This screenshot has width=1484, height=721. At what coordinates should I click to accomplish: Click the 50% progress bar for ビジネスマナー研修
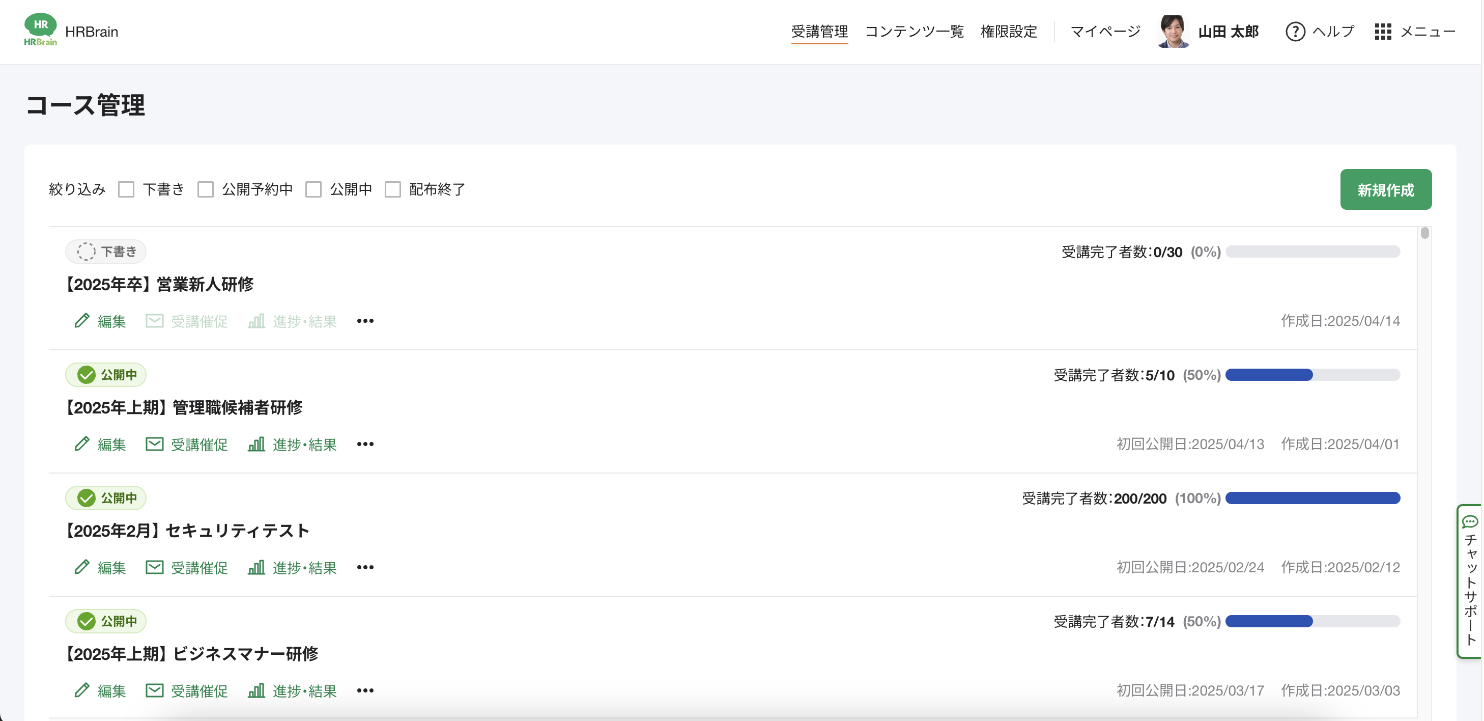tap(1313, 622)
